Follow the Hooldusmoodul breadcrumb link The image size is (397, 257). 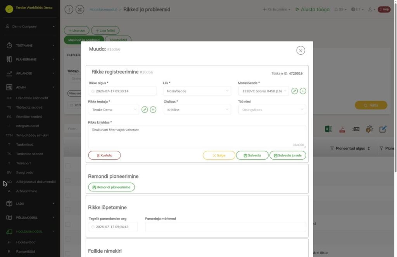tap(103, 9)
